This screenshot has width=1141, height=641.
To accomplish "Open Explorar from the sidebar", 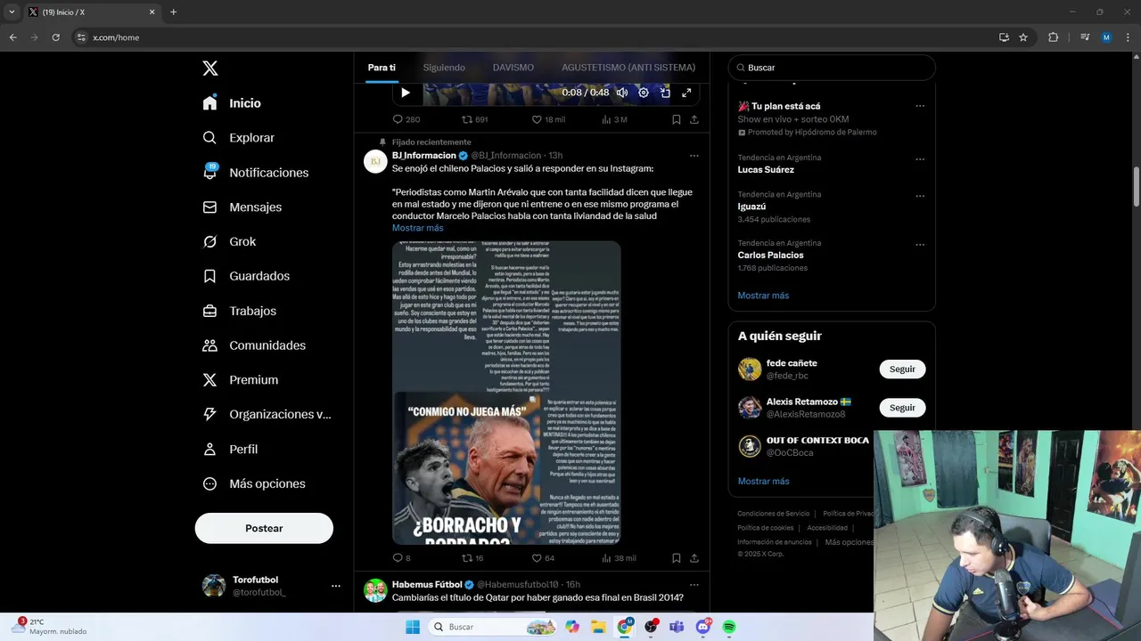I will coord(238,138).
